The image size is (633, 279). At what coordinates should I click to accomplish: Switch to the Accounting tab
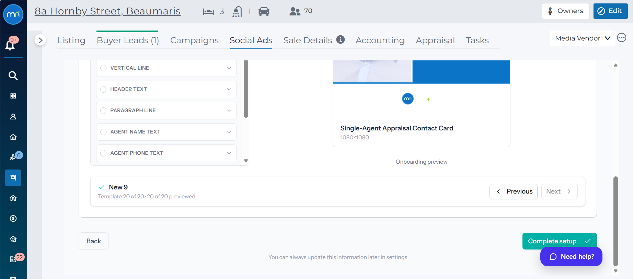pos(380,40)
